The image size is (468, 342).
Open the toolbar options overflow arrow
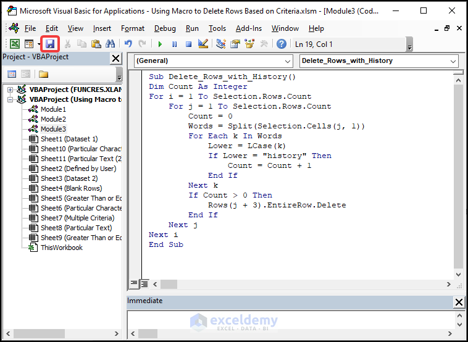coord(409,44)
